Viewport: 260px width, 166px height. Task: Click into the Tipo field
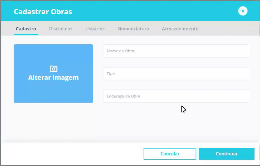coord(176,74)
